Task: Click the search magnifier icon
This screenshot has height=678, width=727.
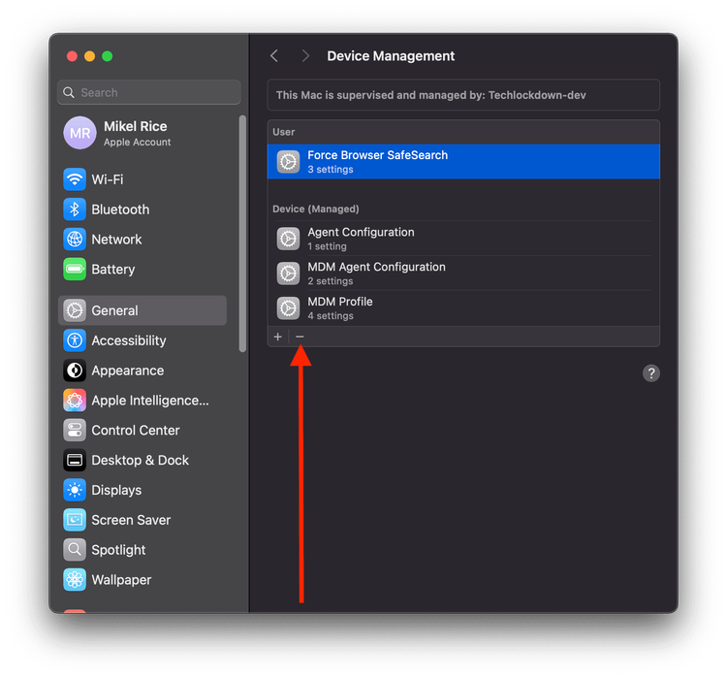Action: click(69, 92)
